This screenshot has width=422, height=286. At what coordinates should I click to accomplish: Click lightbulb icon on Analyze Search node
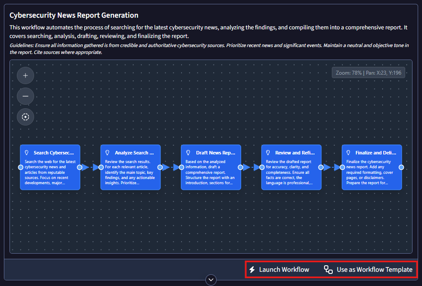107,153
